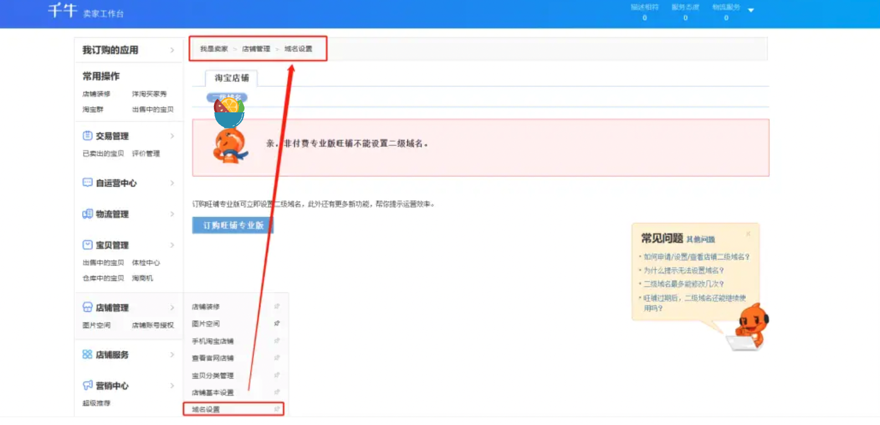The height and width of the screenshot is (425, 880).
Task: Unpin 图片空间 in the submenu
Action: point(277,323)
